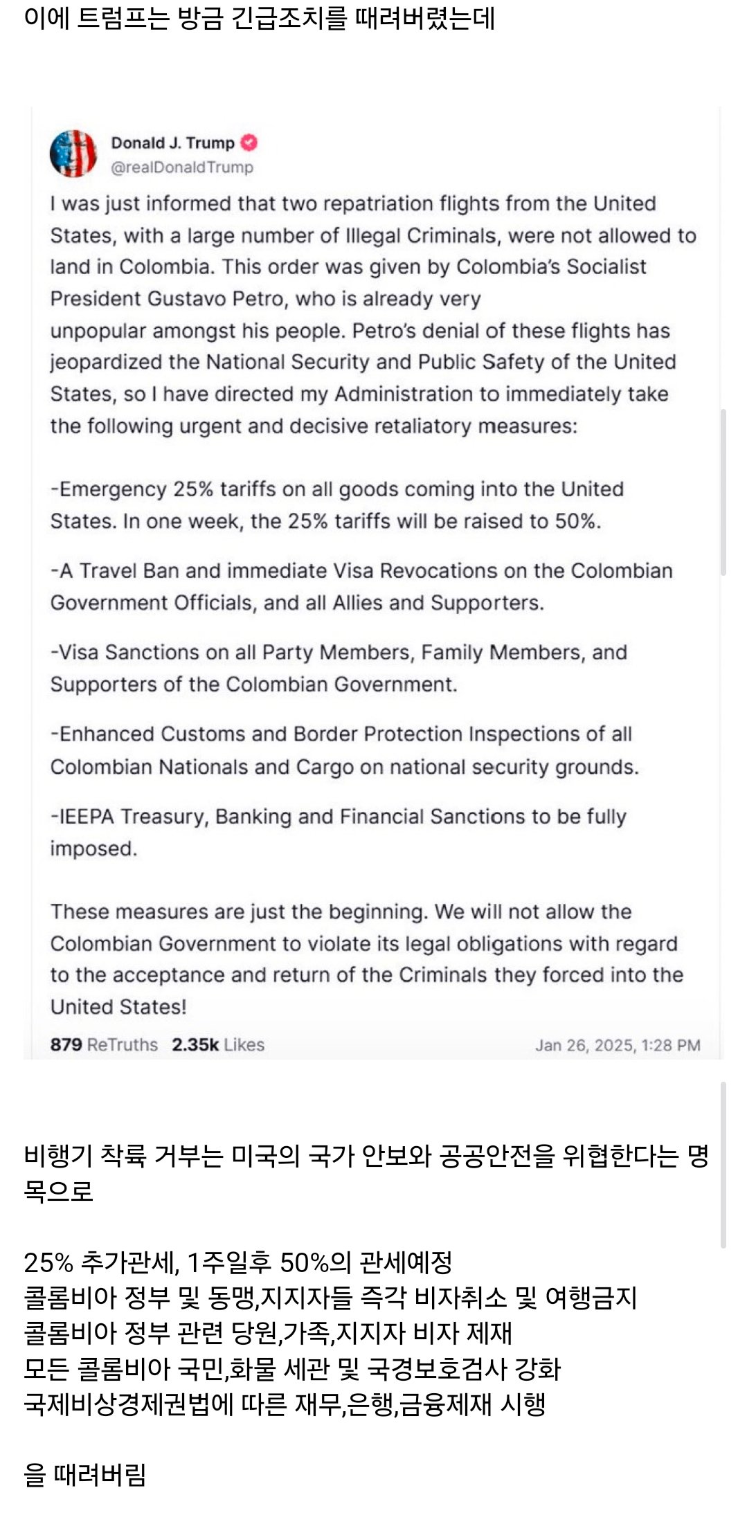Viewport: 747px width, 1524px height.
Task: Click the @realDonaldTrump handle
Action: coord(182,167)
